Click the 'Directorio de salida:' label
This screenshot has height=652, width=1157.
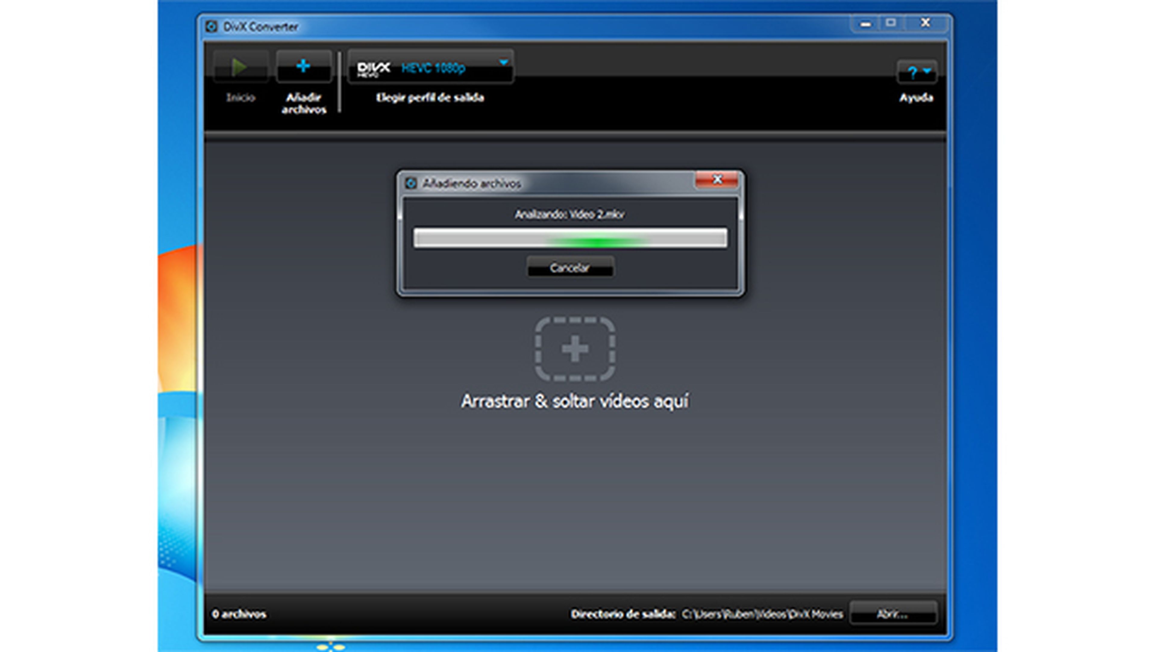(x=623, y=614)
